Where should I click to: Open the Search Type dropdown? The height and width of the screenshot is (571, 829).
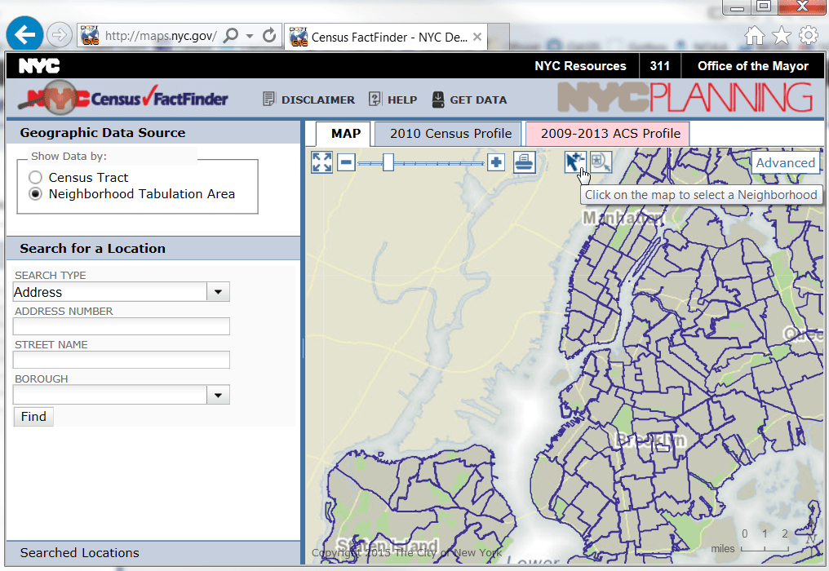(x=218, y=291)
